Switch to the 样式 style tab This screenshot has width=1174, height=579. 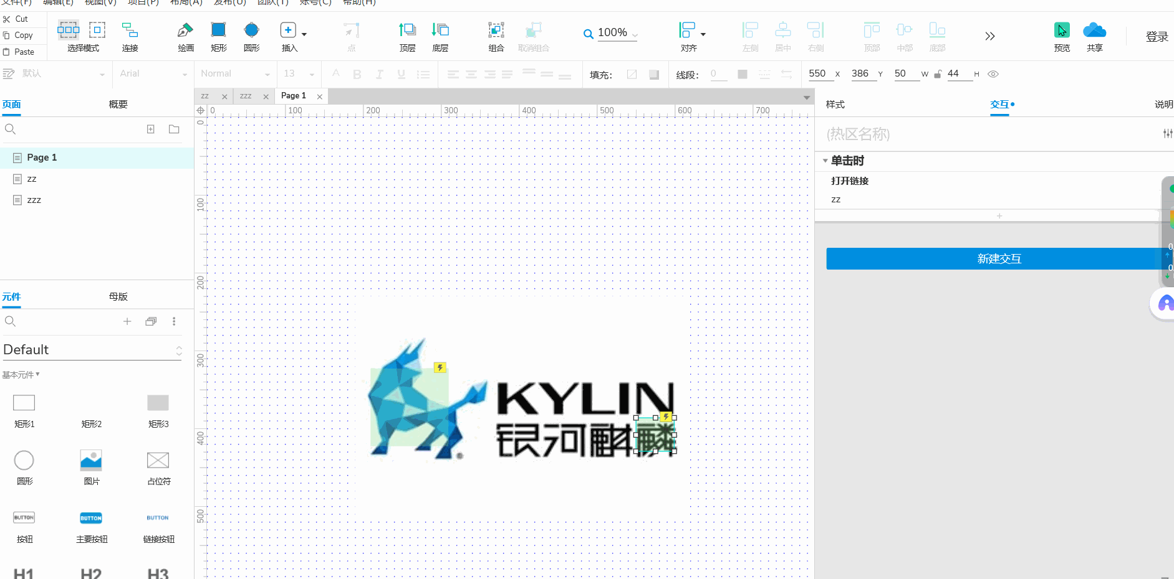pos(835,104)
